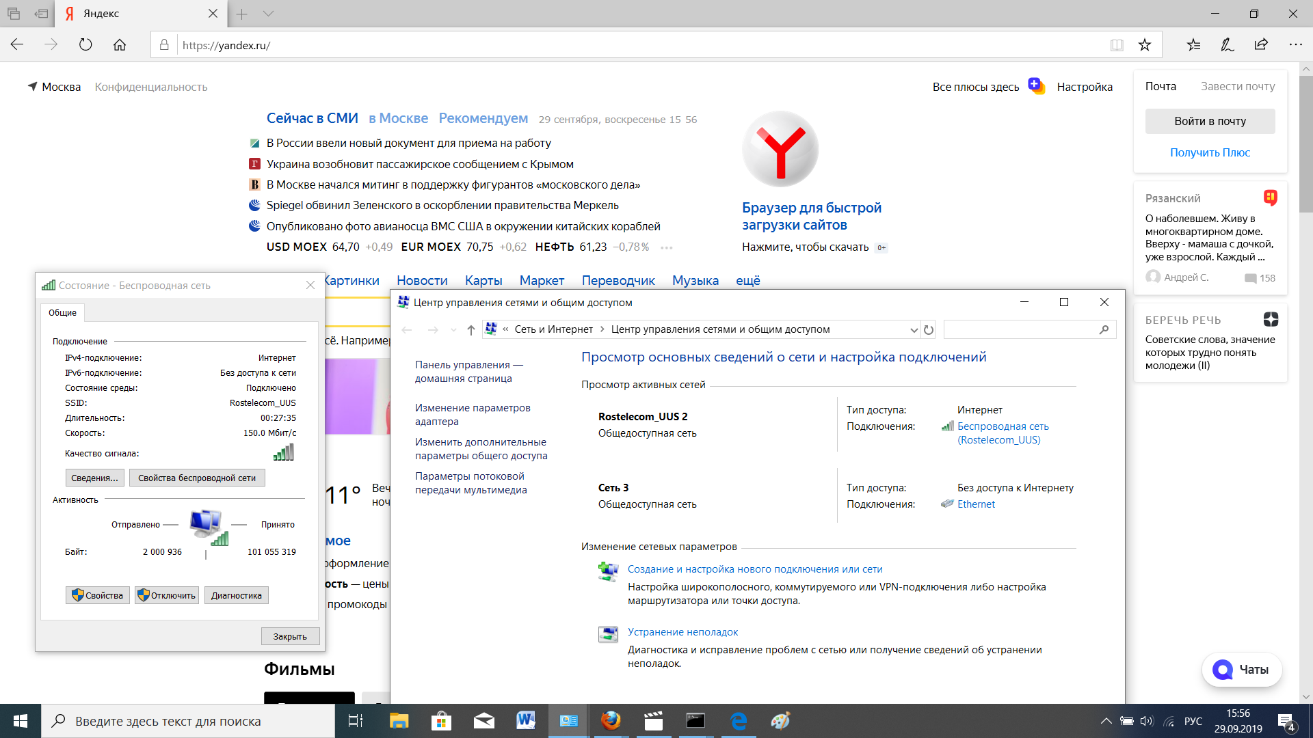
Task: Switch news to в Москве tab
Action: point(398,118)
